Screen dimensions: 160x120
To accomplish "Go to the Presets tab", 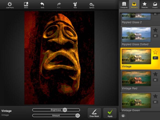I will (155, 5).
